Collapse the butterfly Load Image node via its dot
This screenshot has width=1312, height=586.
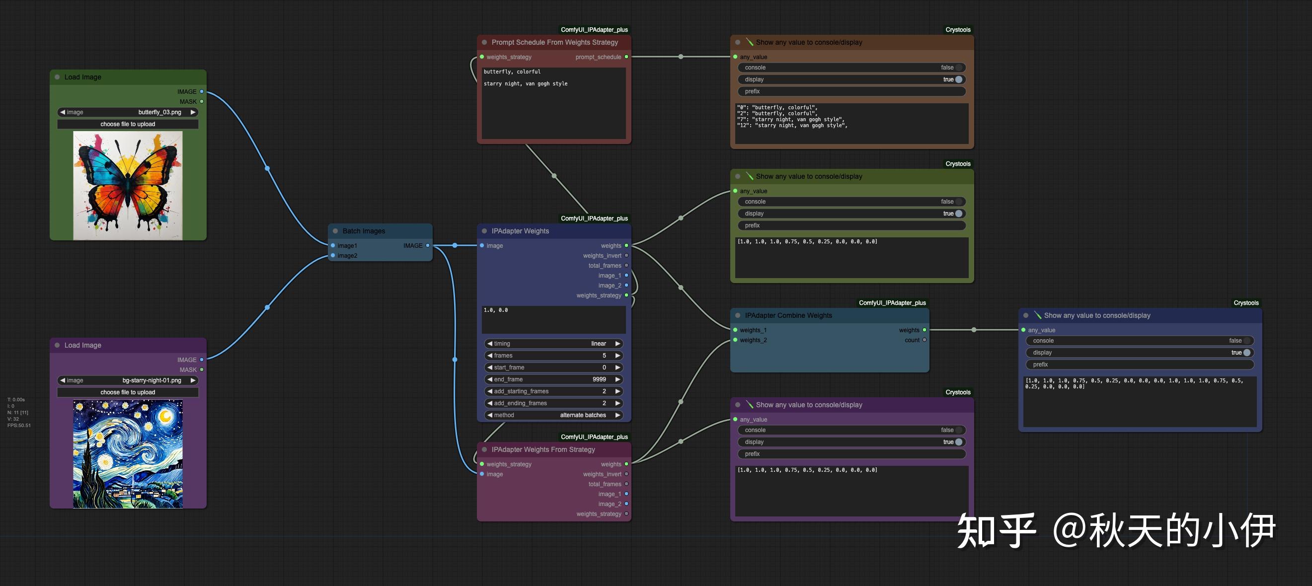coord(57,77)
